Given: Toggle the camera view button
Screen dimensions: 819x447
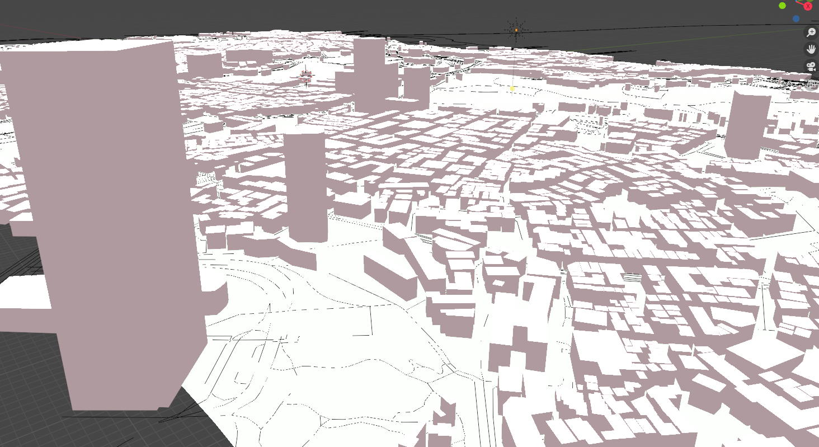Looking at the screenshot, I should pyautogui.click(x=811, y=66).
